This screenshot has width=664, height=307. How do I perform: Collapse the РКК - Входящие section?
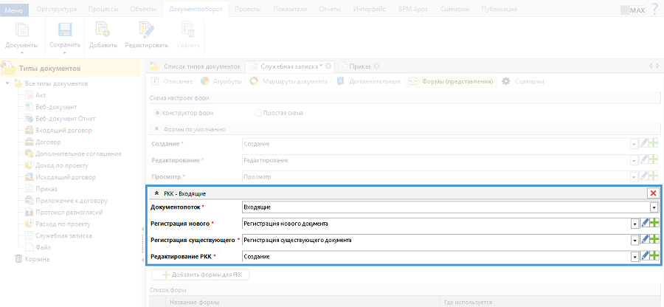[156, 193]
